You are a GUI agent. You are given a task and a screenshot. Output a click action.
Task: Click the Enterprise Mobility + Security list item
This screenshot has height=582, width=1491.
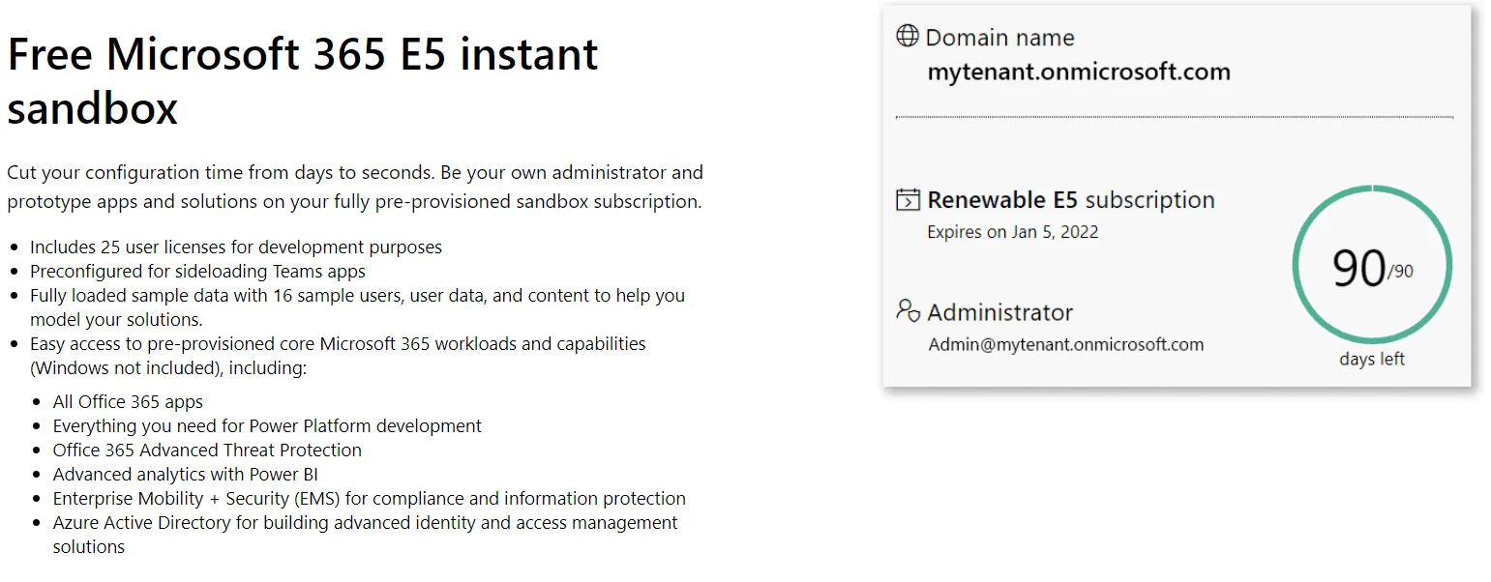coord(369,499)
